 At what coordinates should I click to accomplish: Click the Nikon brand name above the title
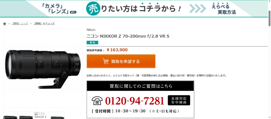[91, 30]
